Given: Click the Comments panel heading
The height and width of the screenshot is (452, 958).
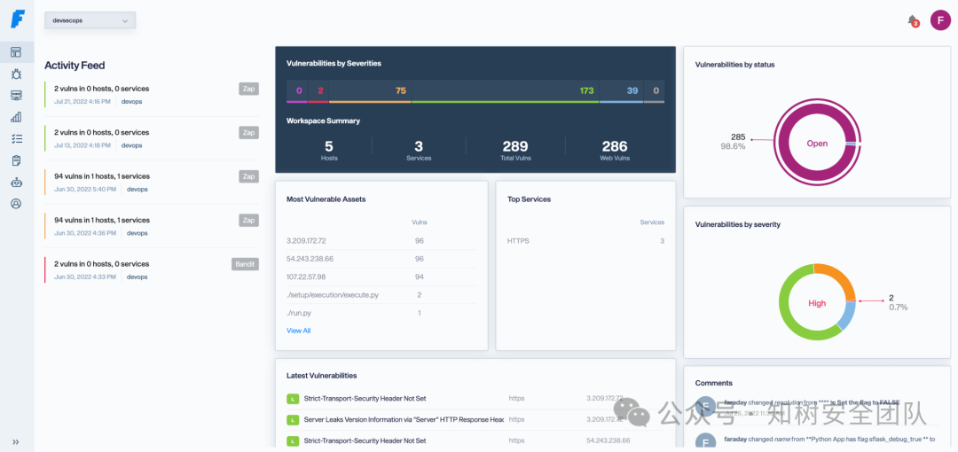Looking at the screenshot, I should 713,383.
